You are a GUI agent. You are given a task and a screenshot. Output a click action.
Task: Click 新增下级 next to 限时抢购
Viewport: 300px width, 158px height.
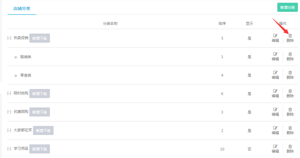(40, 94)
